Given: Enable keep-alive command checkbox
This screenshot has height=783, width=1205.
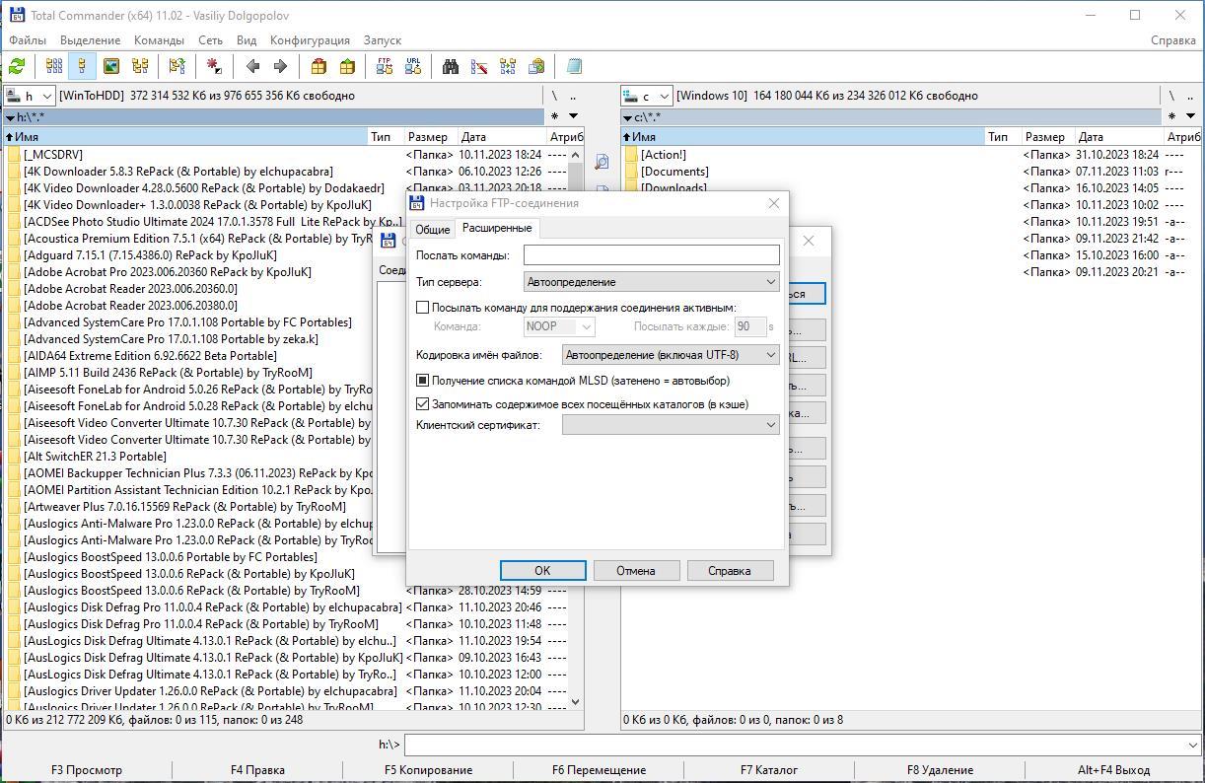Looking at the screenshot, I should click(423, 308).
